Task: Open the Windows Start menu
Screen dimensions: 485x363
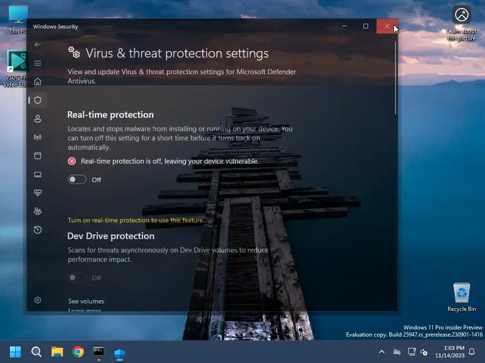Action: (x=15, y=352)
